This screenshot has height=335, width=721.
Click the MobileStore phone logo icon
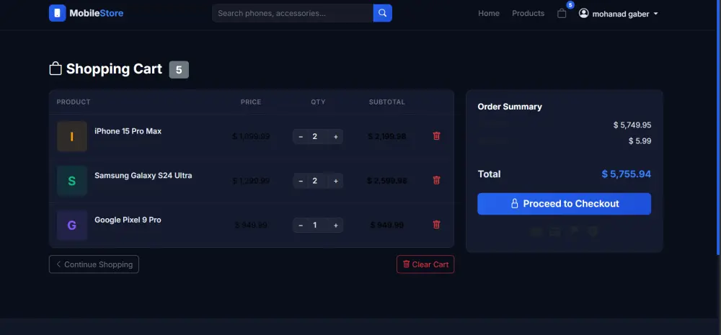coord(58,13)
